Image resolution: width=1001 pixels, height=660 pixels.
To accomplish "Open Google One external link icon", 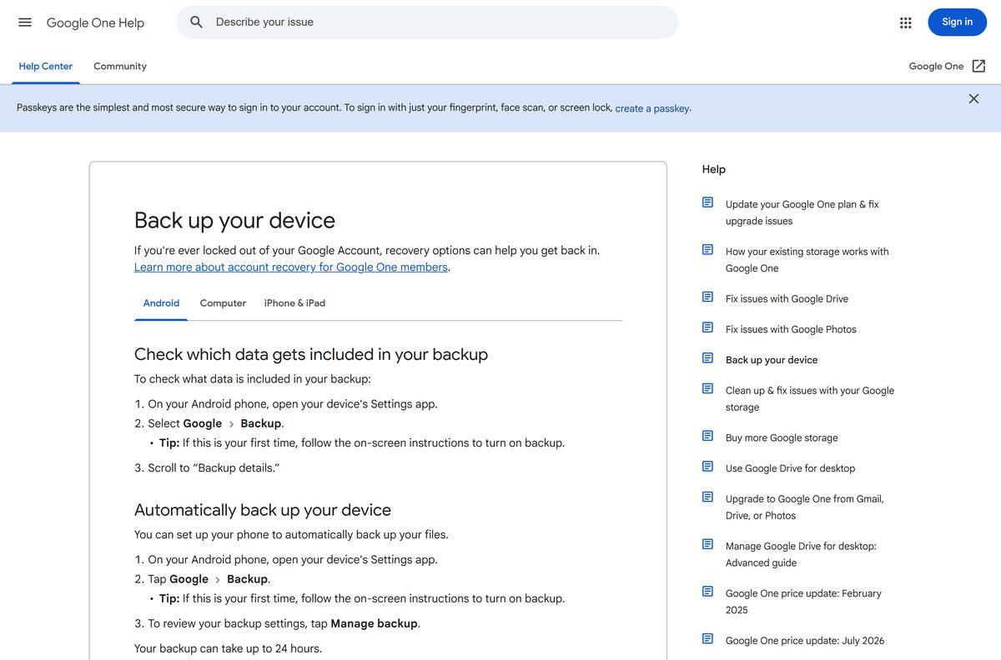I will pos(978,66).
